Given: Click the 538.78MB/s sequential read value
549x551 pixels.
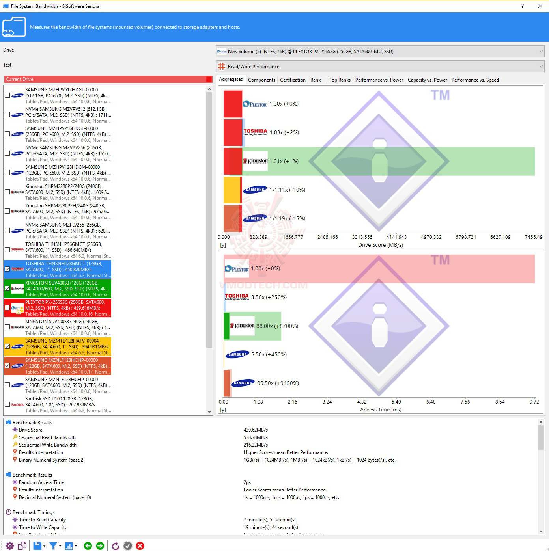Looking at the screenshot, I should 256,437.
